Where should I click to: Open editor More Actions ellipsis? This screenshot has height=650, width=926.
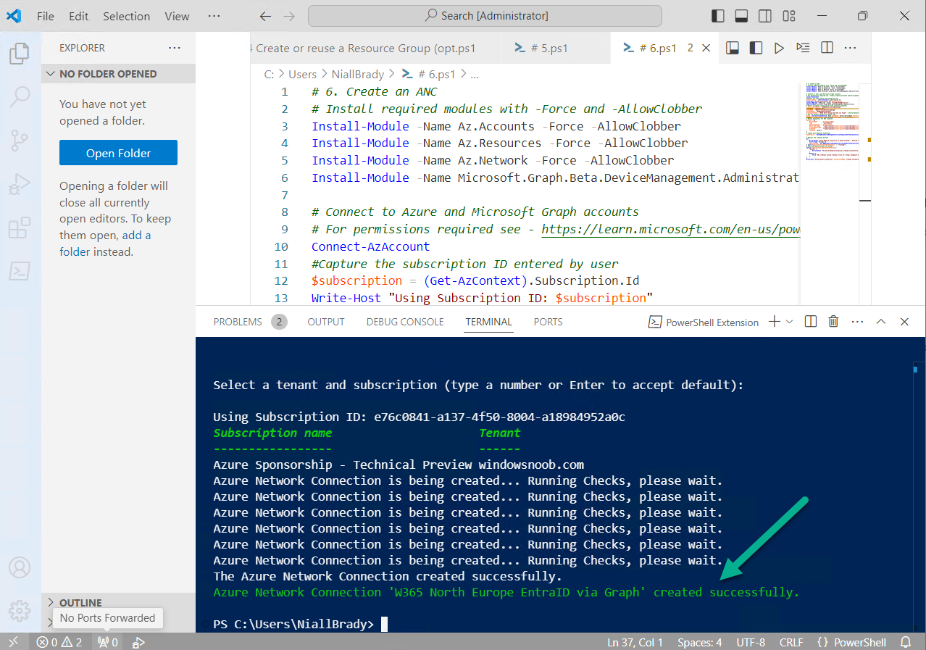point(851,48)
